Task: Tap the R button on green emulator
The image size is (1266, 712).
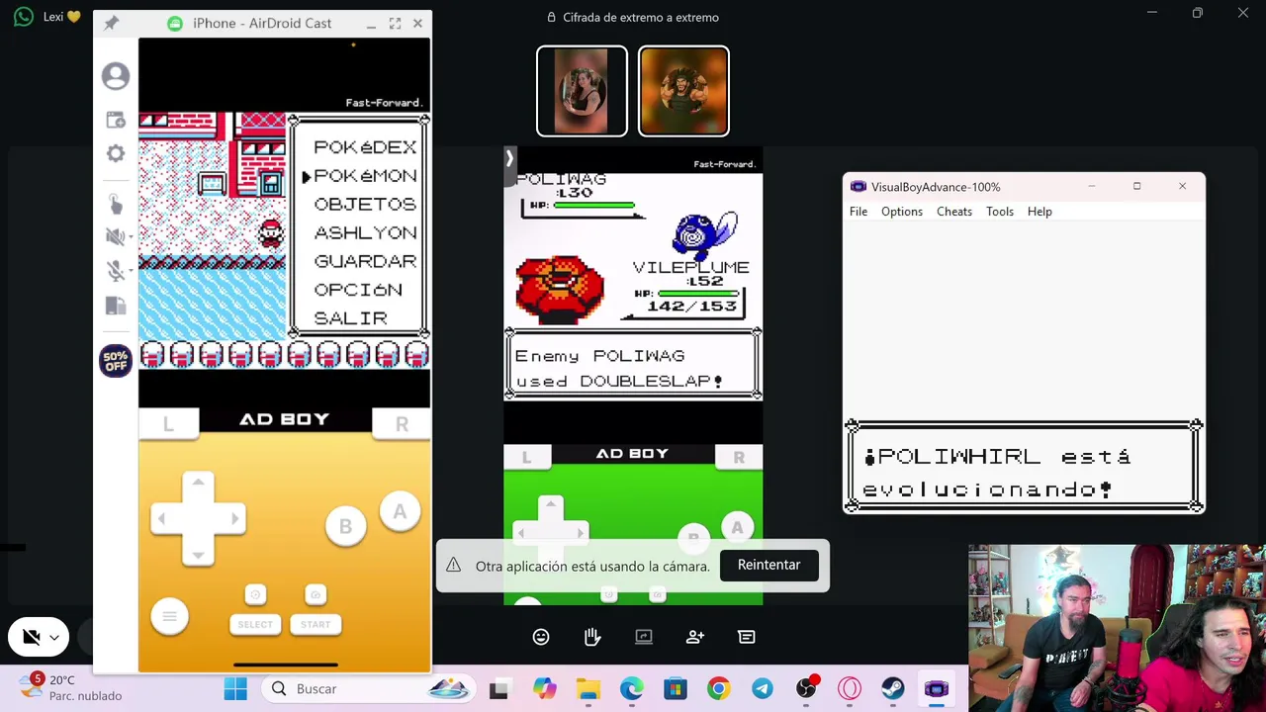Action: 739,457
